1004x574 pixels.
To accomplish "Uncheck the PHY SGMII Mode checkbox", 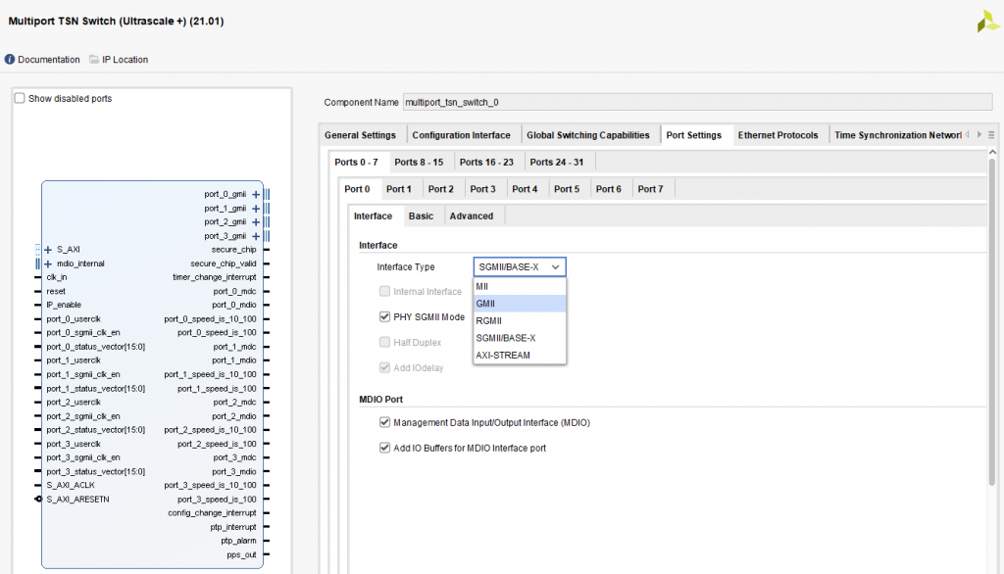I will pos(384,316).
